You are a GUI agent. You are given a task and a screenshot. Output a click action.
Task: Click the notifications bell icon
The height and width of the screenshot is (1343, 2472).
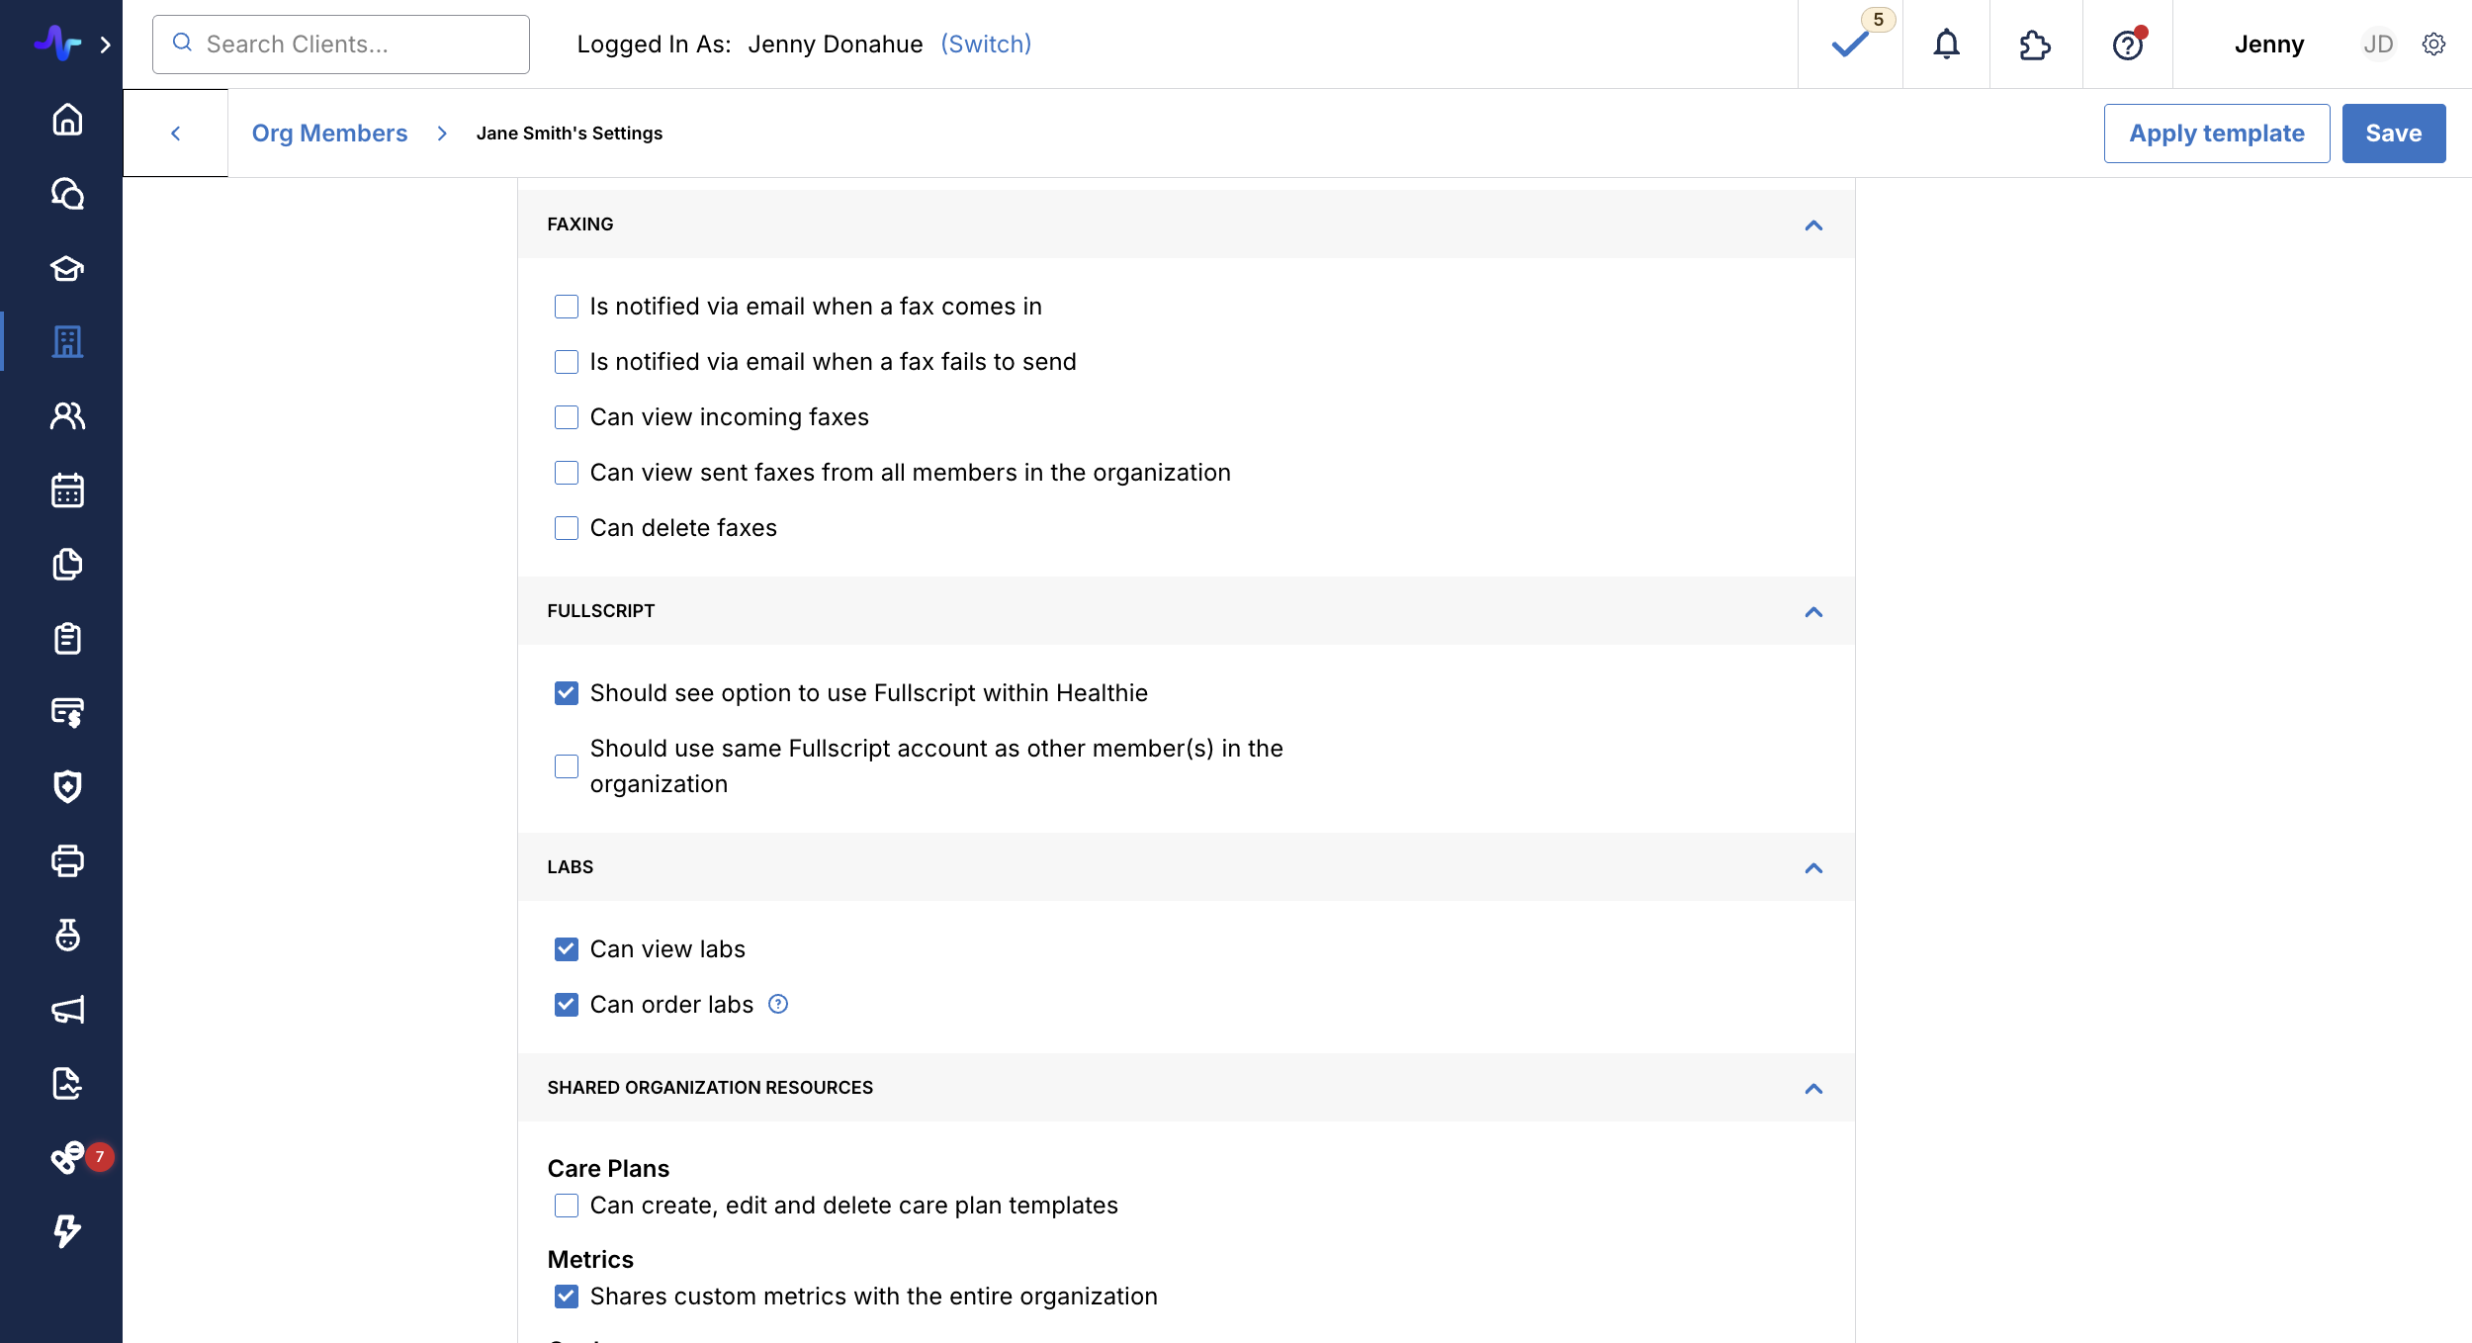click(x=1946, y=45)
